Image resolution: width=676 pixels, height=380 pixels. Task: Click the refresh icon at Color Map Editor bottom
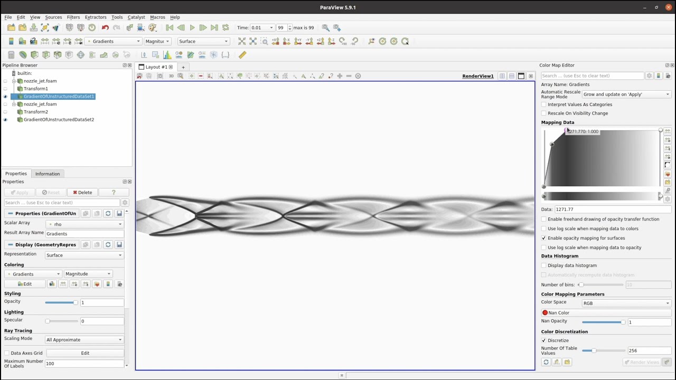click(x=546, y=362)
